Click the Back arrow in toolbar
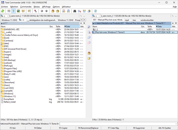This screenshot has height=130, width=178. click(42, 11)
